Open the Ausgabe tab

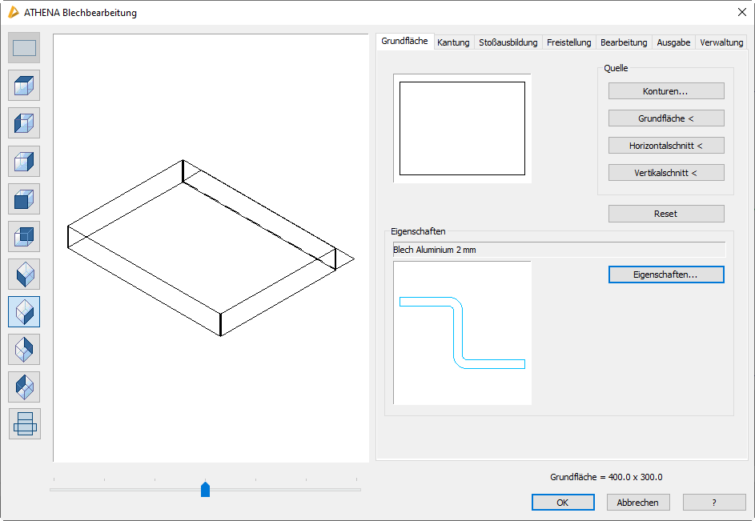pos(673,42)
